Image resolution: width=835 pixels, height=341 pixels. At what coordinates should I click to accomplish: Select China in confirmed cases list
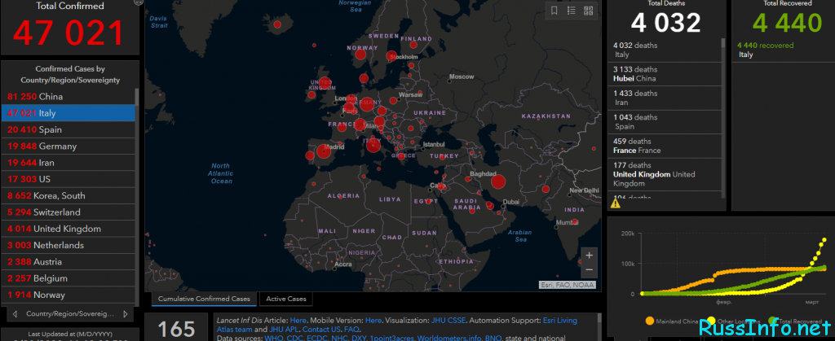(x=68, y=97)
